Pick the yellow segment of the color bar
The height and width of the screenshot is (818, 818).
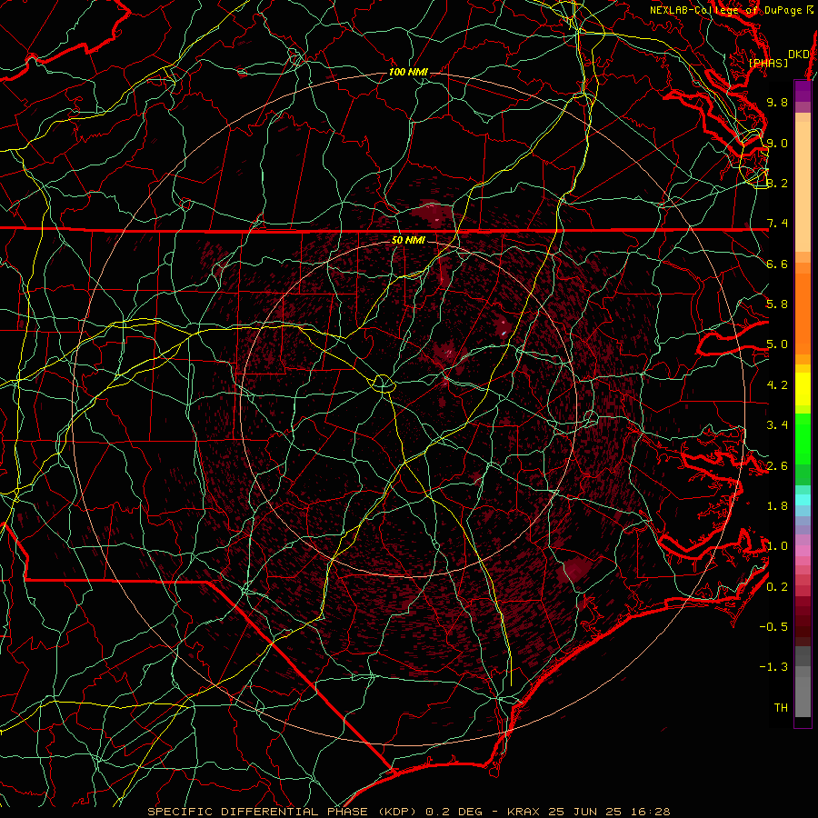click(803, 389)
